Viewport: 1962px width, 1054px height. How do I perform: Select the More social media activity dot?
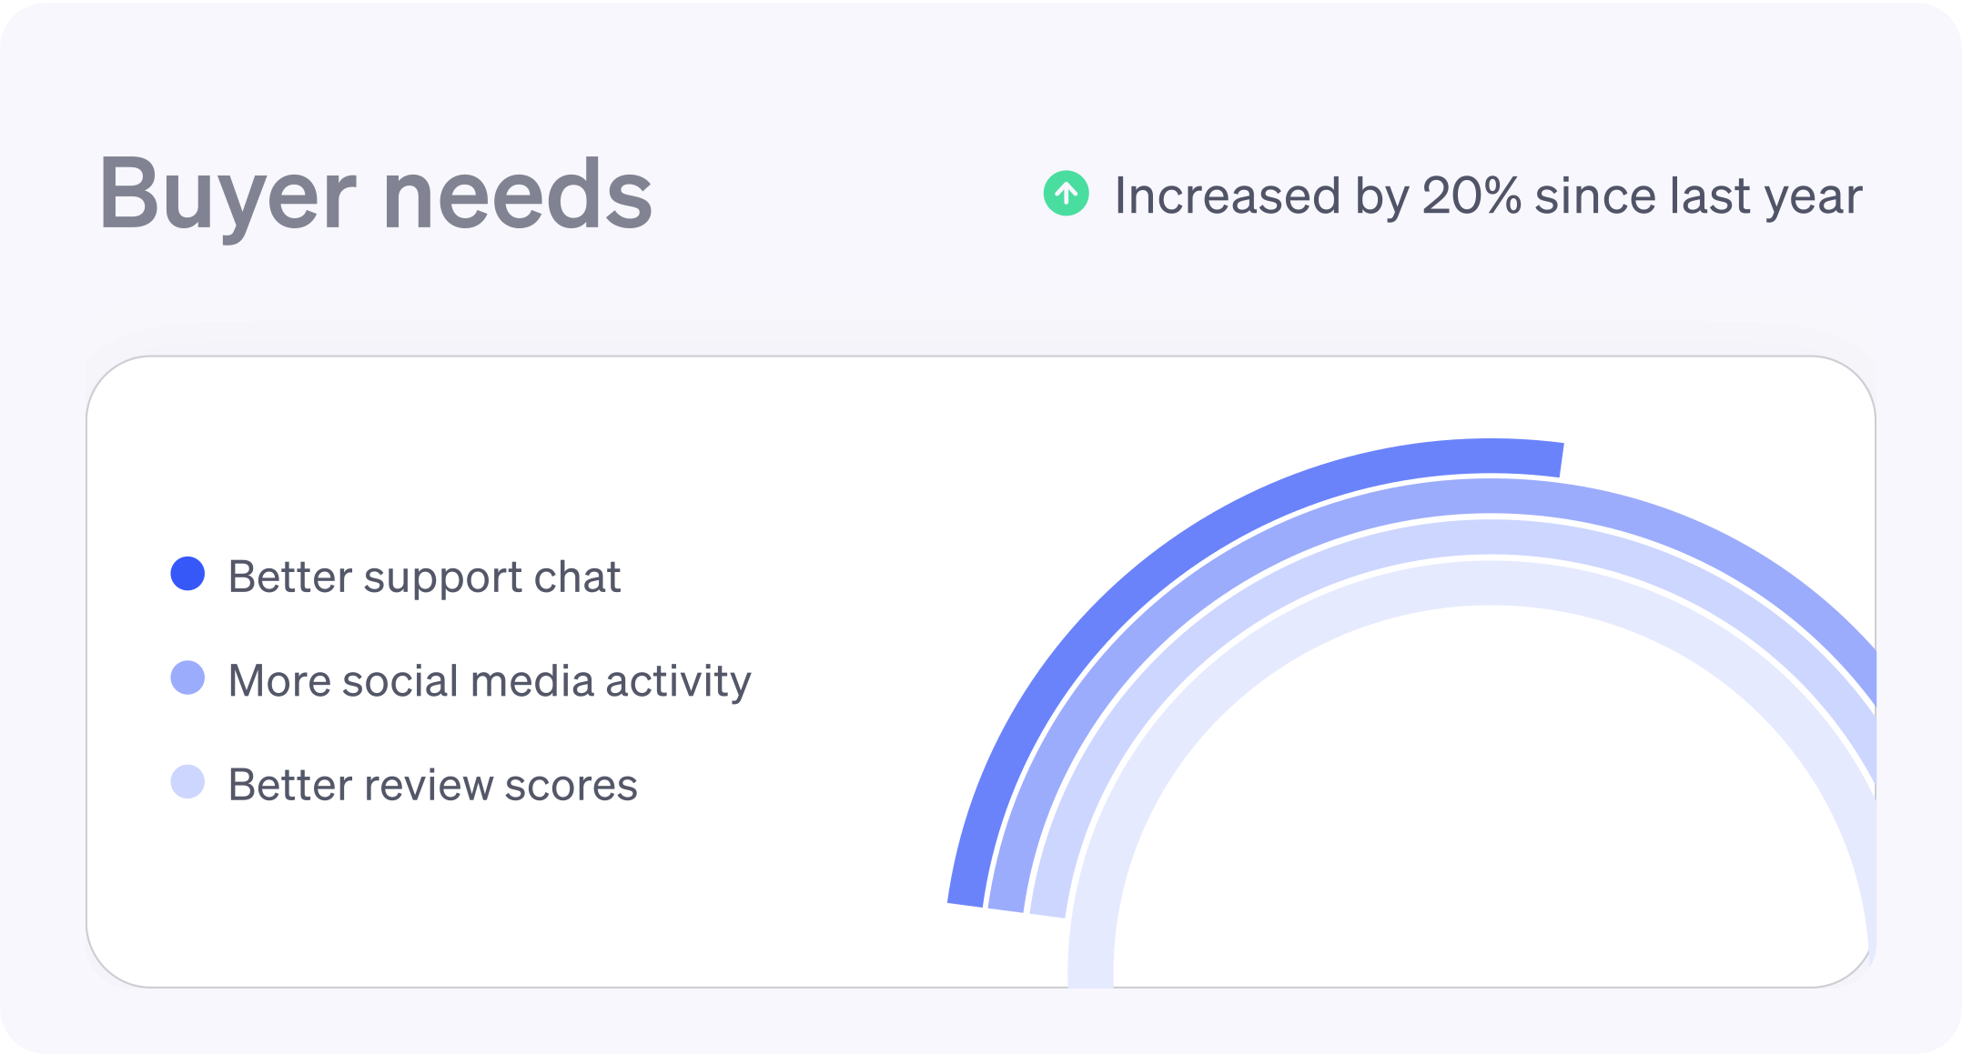pos(187,678)
